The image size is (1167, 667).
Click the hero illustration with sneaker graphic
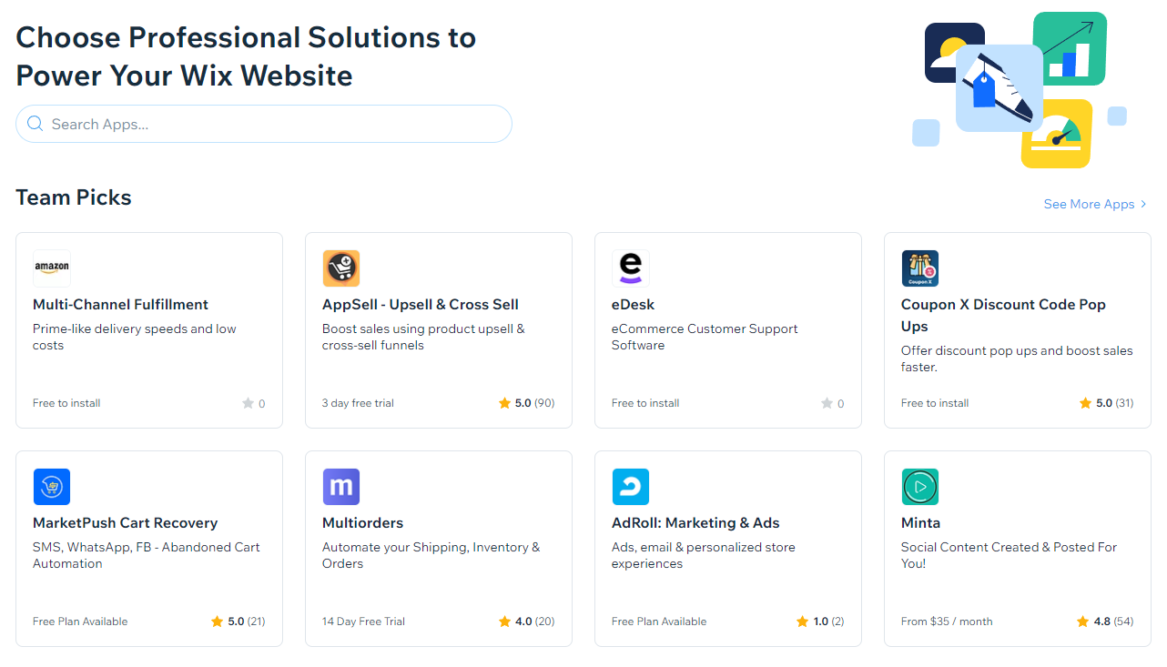pyautogui.click(x=1019, y=90)
